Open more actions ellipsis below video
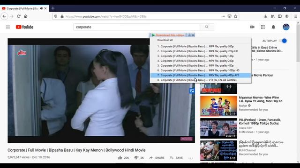The height and width of the screenshot is (168, 300). pyautogui.click(x=191, y=158)
